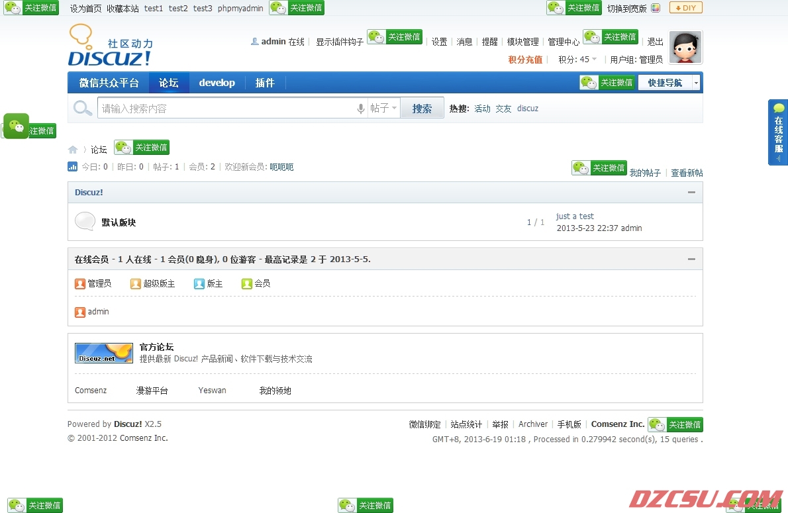Open the 在线客服 online support side tab

(x=778, y=132)
